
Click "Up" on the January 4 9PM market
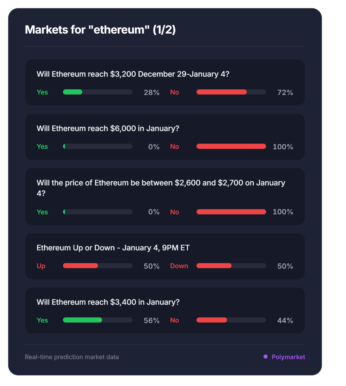[x=41, y=266]
